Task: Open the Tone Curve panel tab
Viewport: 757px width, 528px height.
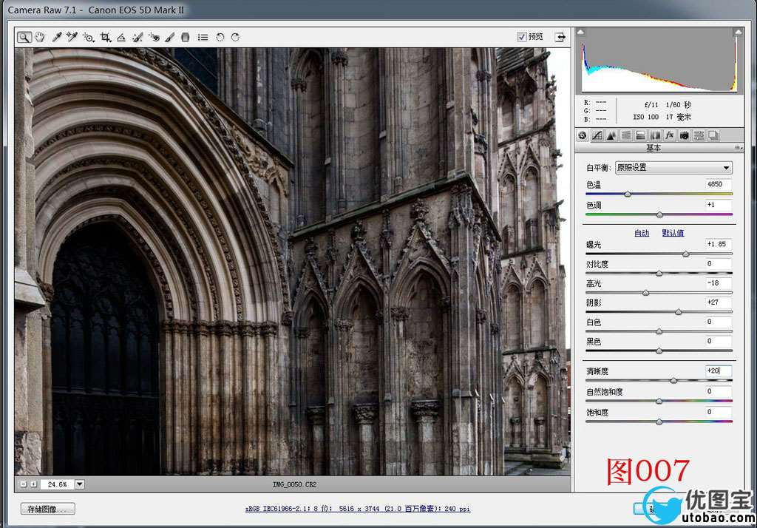Action: [597, 136]
